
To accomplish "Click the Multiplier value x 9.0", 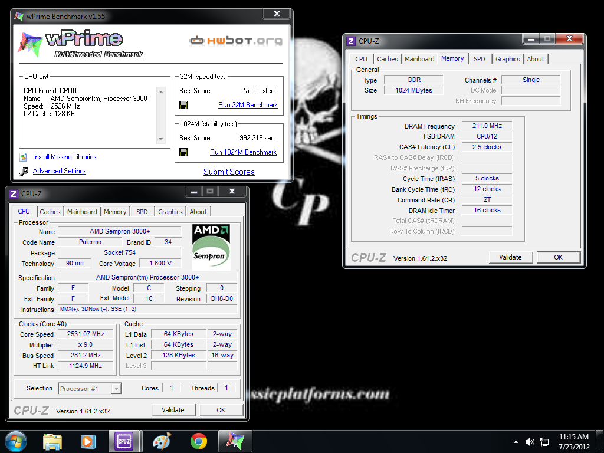I will tap(86, 345).
